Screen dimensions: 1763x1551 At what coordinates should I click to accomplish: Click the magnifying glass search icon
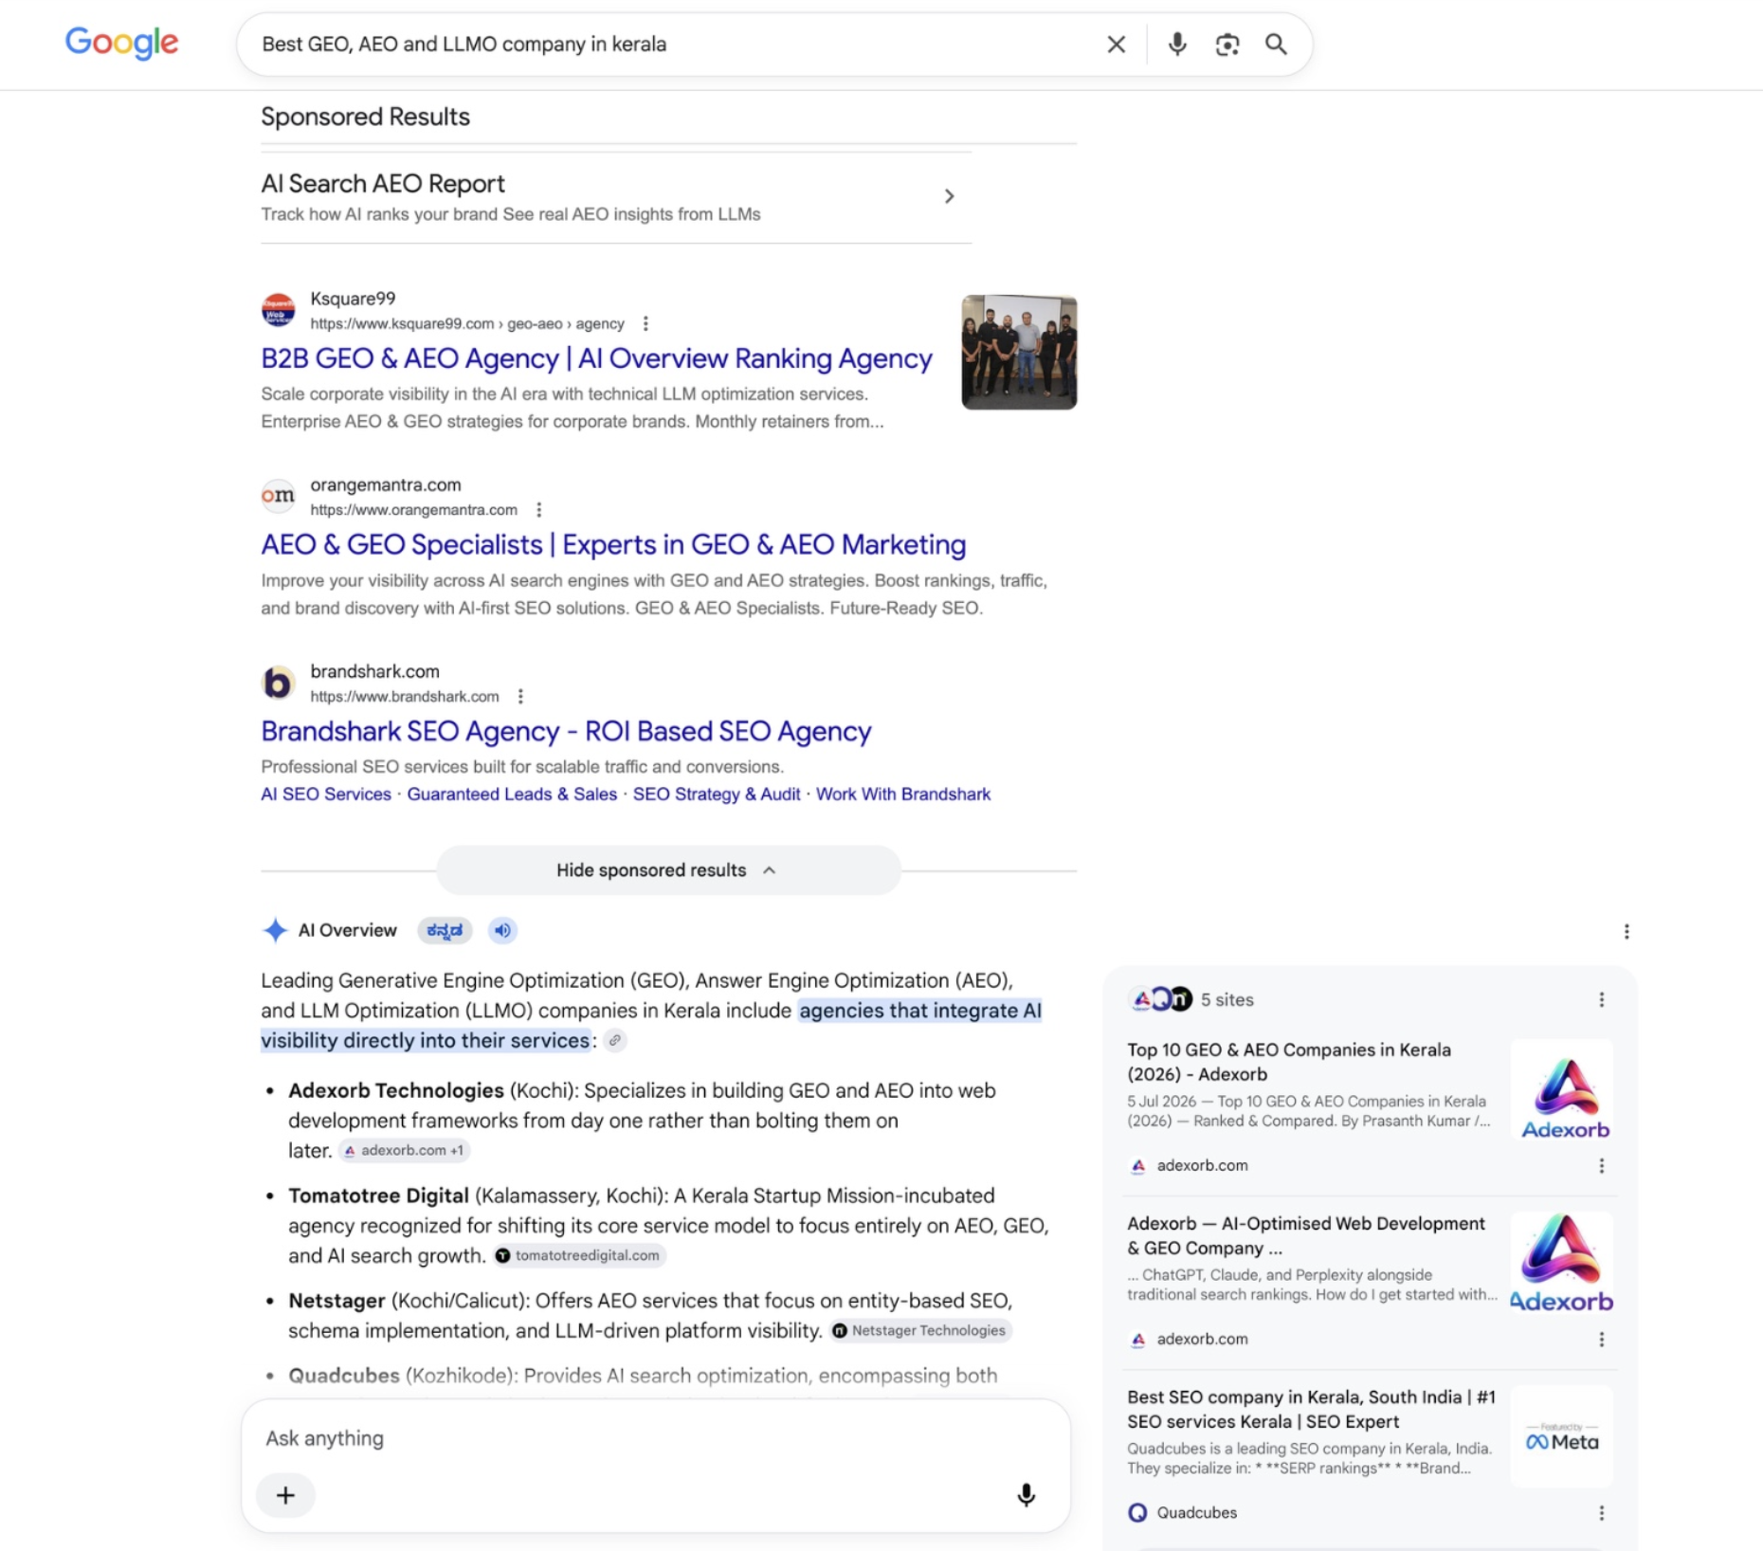tap(1277, 45)
